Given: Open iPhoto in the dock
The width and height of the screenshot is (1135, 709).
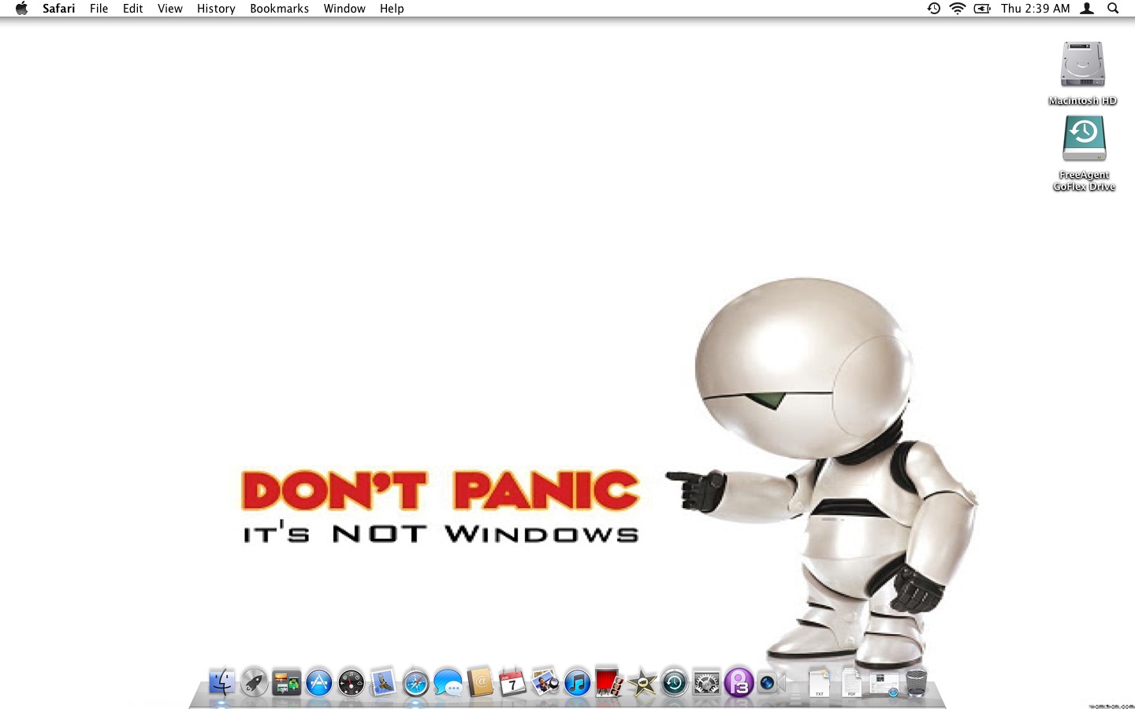Looking at the screenshot, I should [545, 682].
